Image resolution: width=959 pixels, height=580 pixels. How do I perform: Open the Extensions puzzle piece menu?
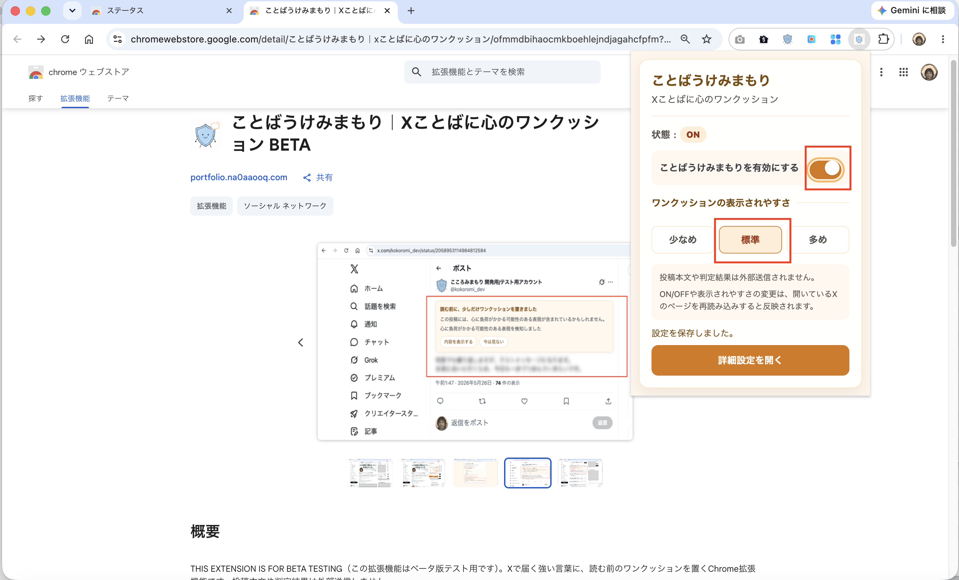point(883,39)
